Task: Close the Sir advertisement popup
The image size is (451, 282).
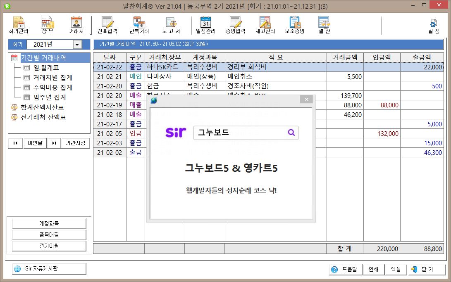Action: [x=306, y=100]
